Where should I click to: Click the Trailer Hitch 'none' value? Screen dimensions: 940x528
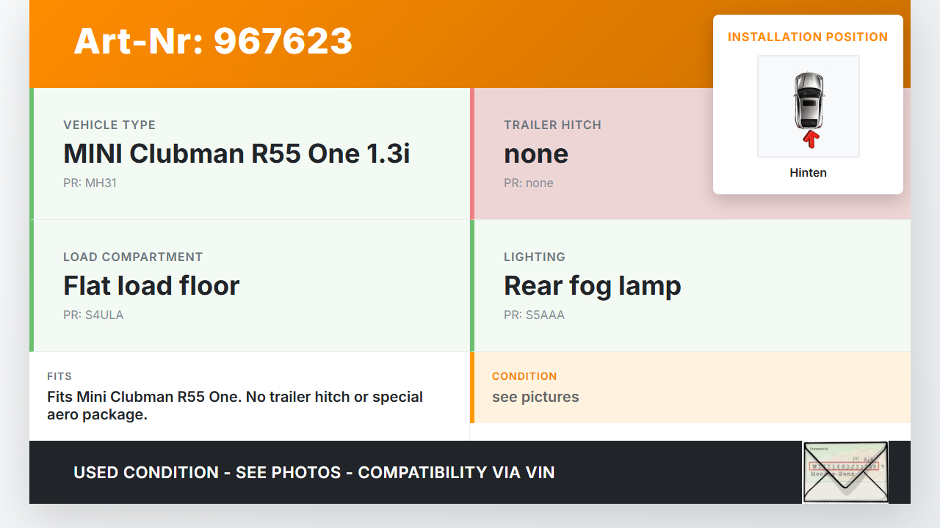[x=536, y=154]
